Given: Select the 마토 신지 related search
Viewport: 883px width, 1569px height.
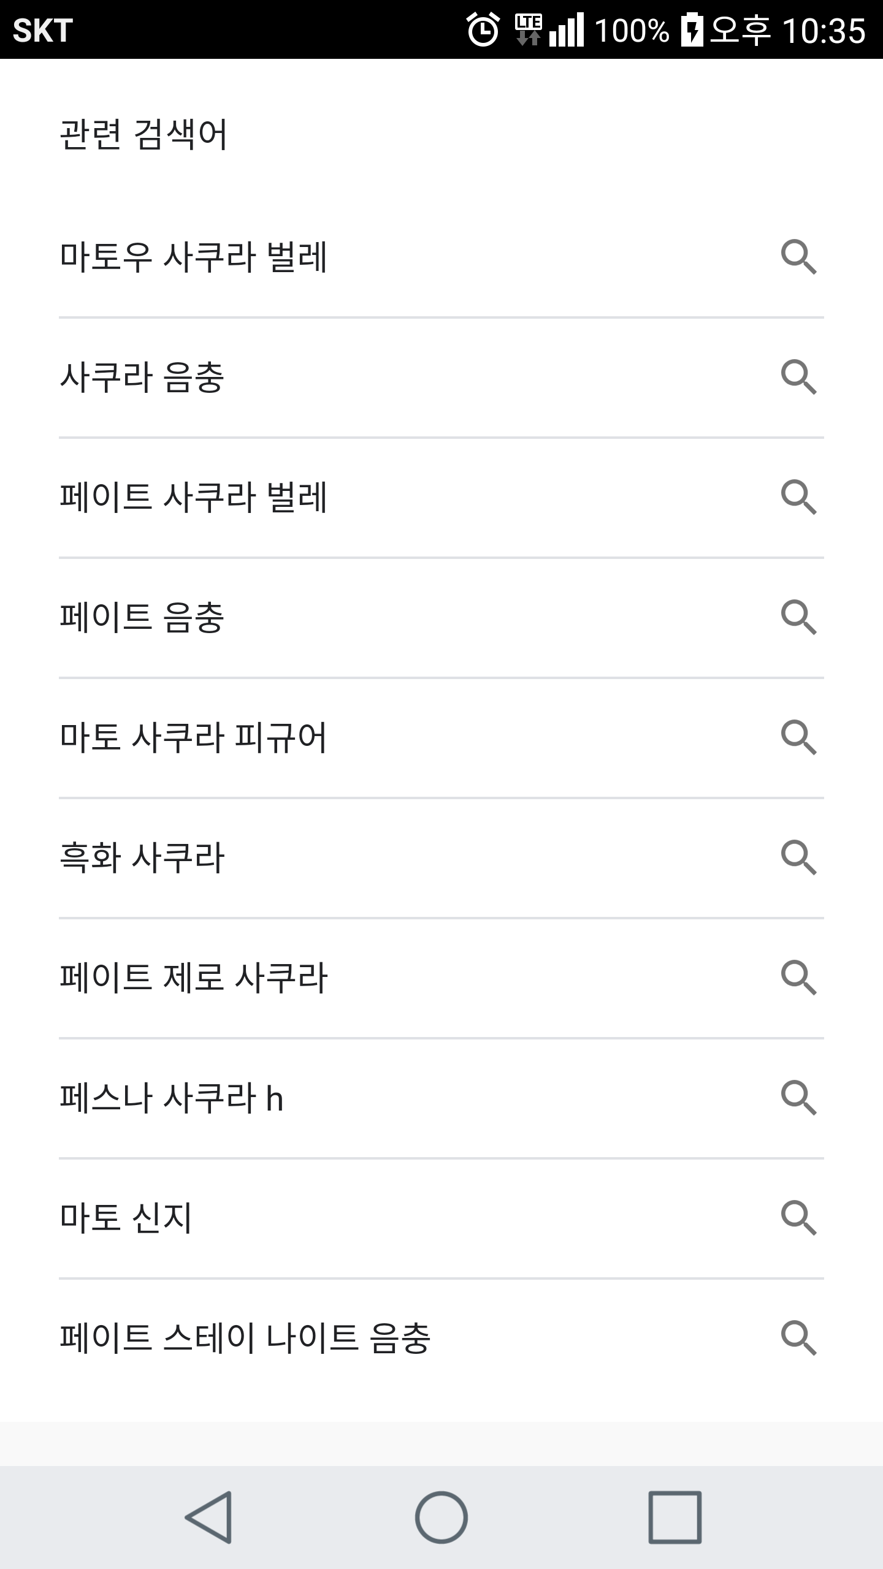Looking at the screenshot, I should 126,1218.
